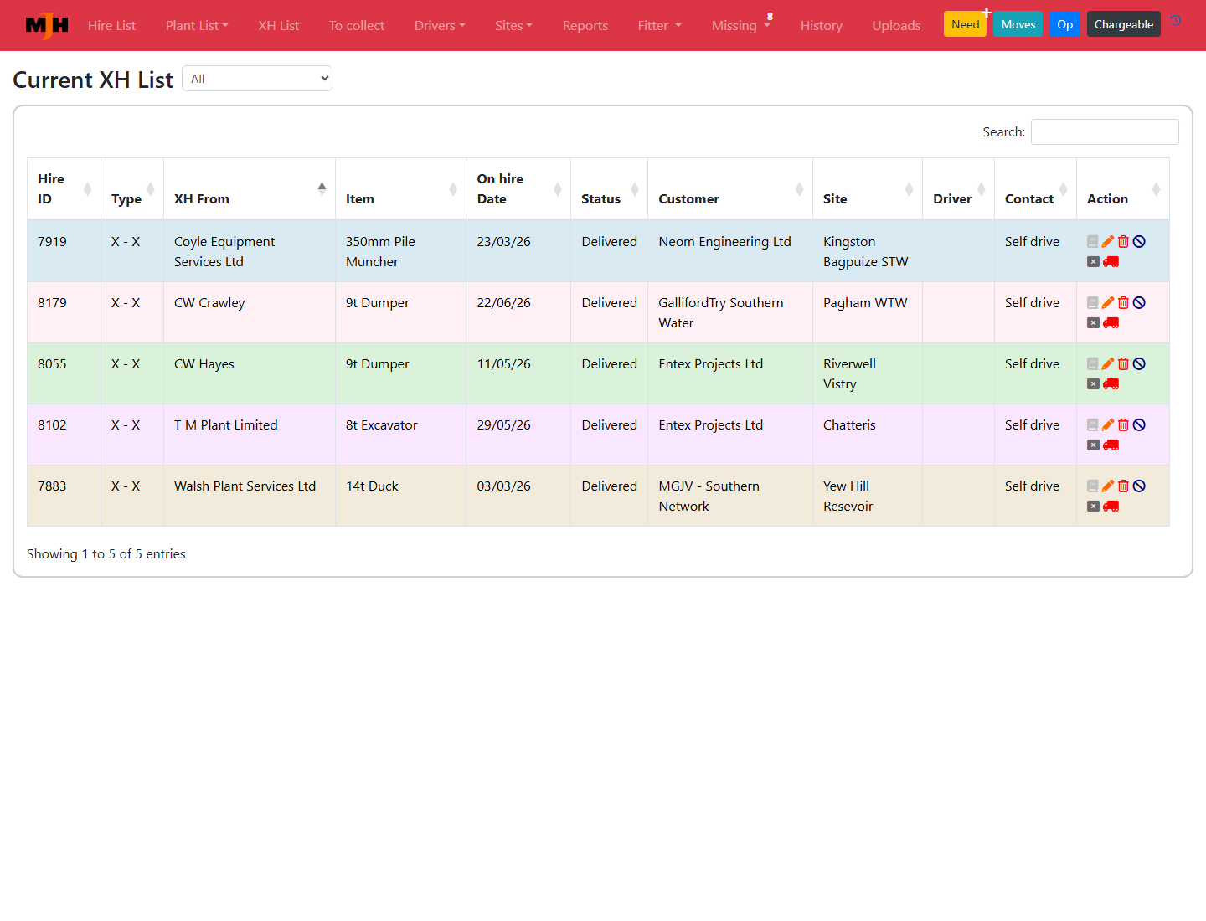Expand the Plant List menu
1206x921 pixels.
[x=197, y=25]
